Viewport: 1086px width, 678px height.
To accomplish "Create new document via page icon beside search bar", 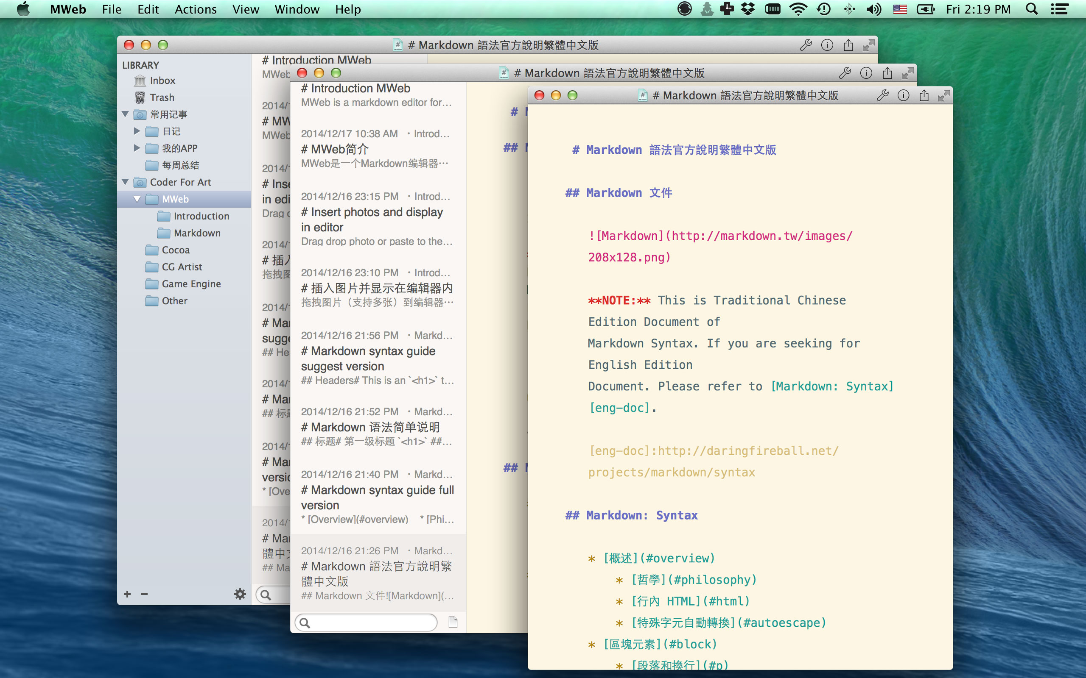I will 452,622.
